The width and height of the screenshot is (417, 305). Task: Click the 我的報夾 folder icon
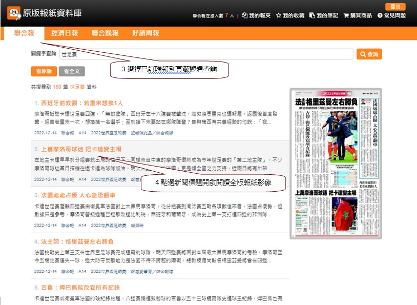click(x=244, y=15)
